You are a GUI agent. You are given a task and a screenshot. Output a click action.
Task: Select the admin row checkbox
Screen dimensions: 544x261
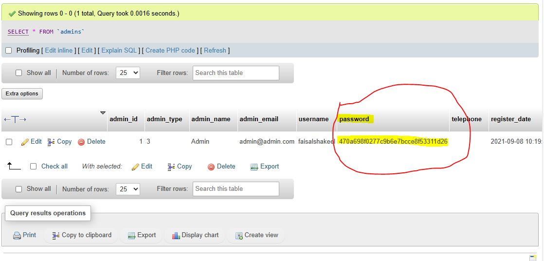(x=9, y=142)
